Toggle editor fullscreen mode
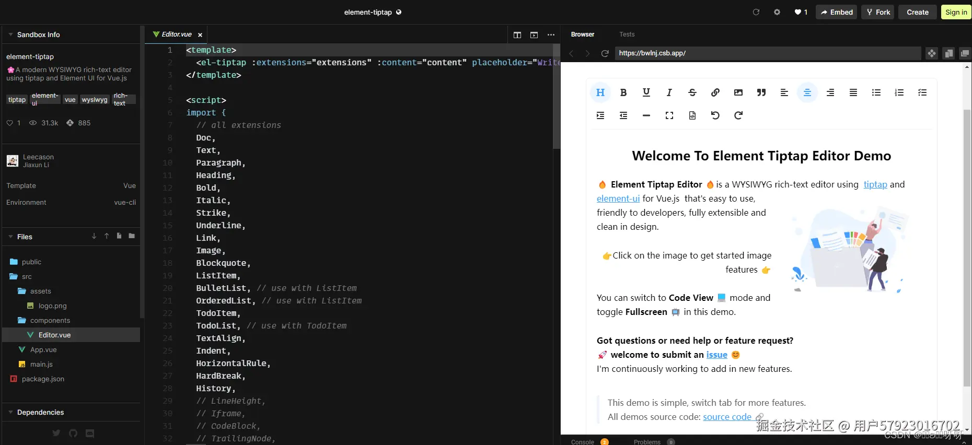The image size is (972, 445). 669,115
